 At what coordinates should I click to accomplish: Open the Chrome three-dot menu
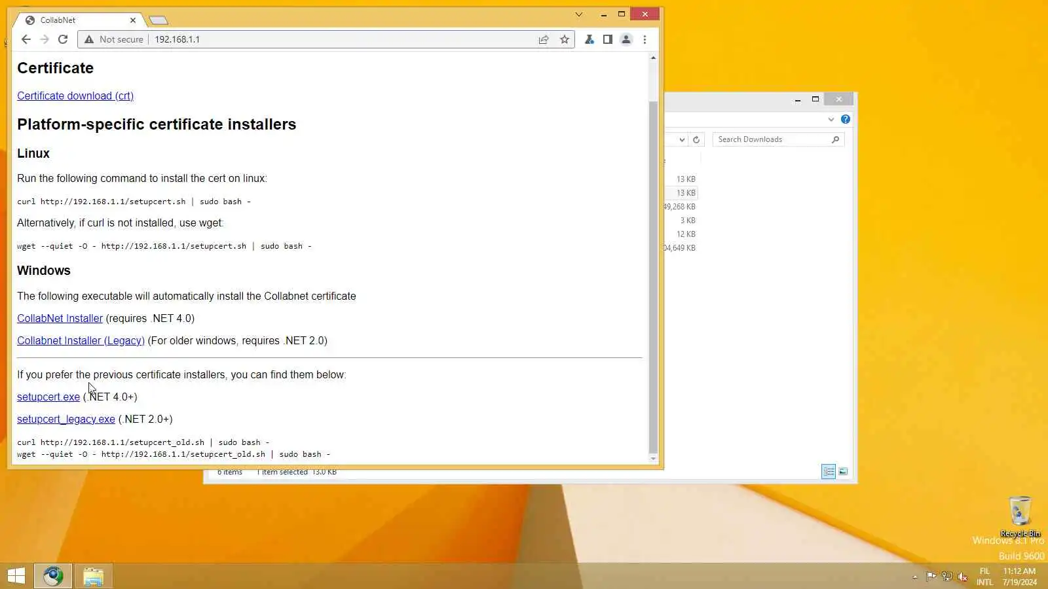(645, 39)
